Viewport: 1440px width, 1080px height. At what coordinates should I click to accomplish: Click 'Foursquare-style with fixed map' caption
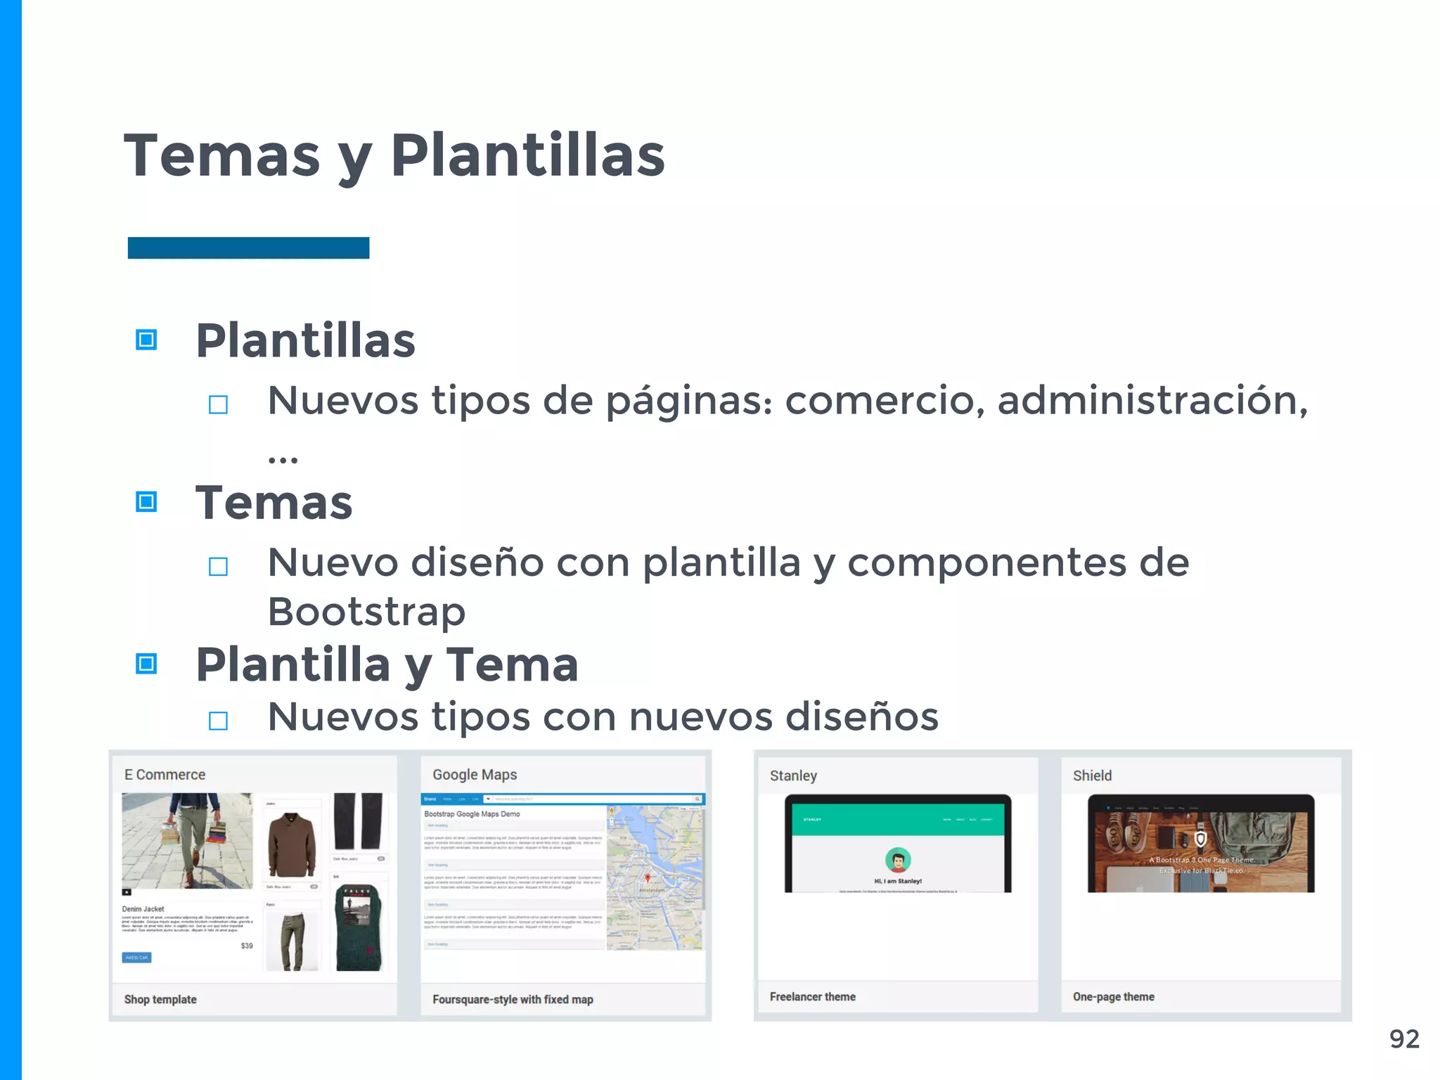coord(513,999)
